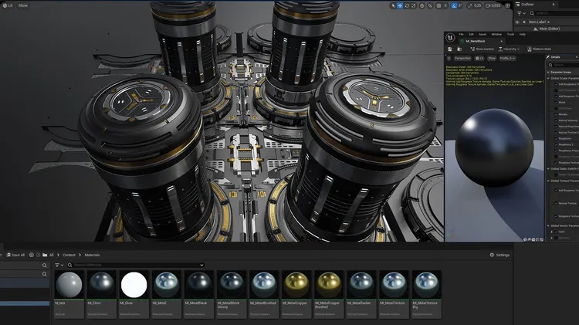Open the Profile_0 dropdown
The height and width of the screenshot is (325, 579).
508,59
